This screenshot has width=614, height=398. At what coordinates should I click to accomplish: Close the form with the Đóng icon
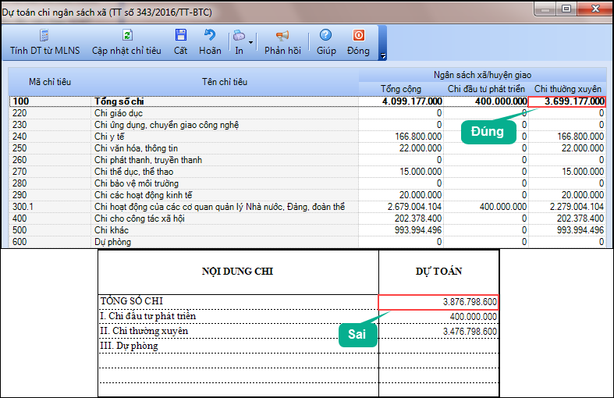pos(358,35)
